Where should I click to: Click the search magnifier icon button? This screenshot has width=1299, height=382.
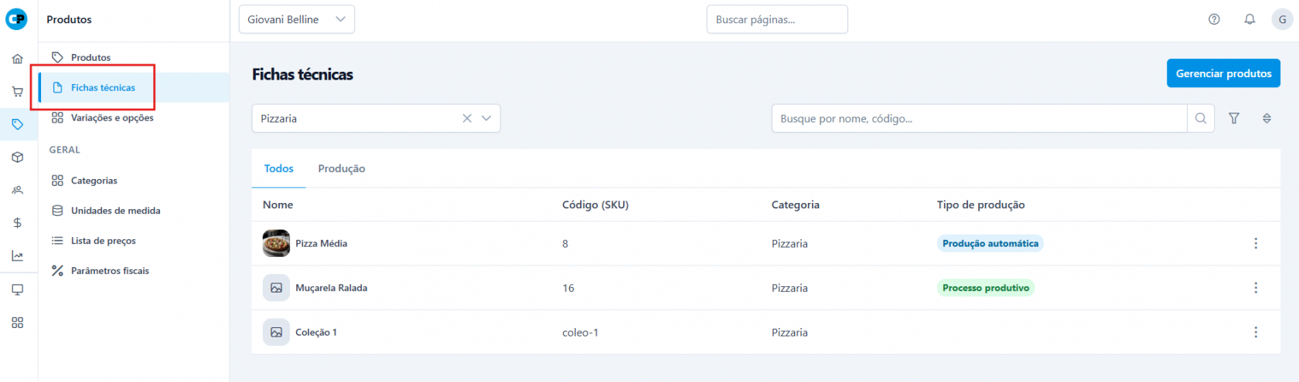(x=1201, y=118)
